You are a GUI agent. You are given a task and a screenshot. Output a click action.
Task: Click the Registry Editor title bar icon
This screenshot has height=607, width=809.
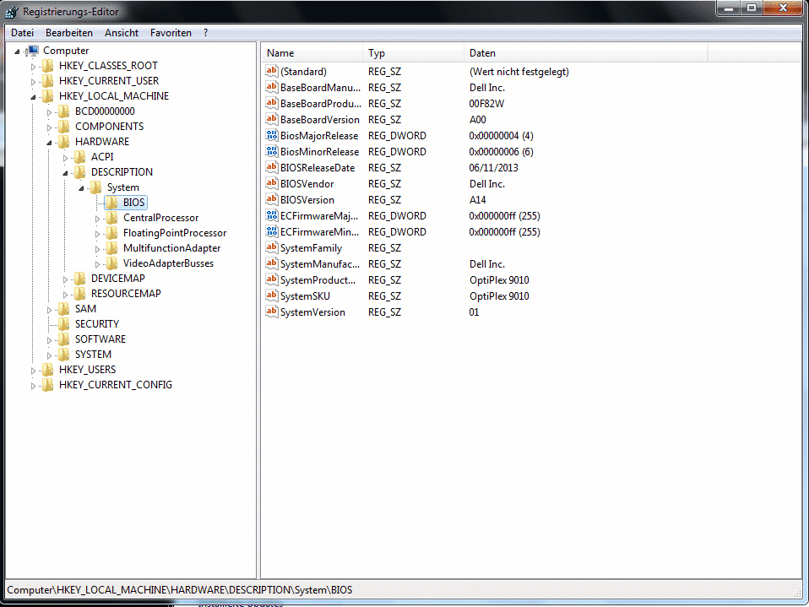11,11
